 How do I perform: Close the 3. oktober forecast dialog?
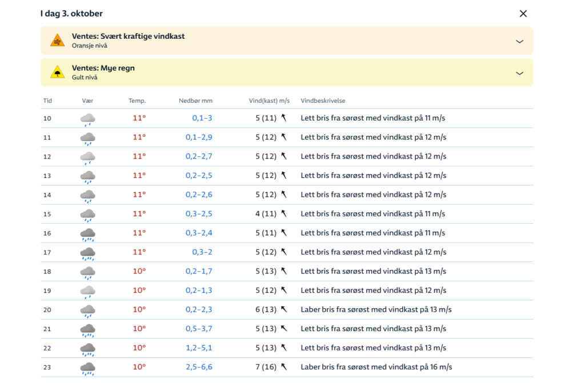[x=523, y=14]
